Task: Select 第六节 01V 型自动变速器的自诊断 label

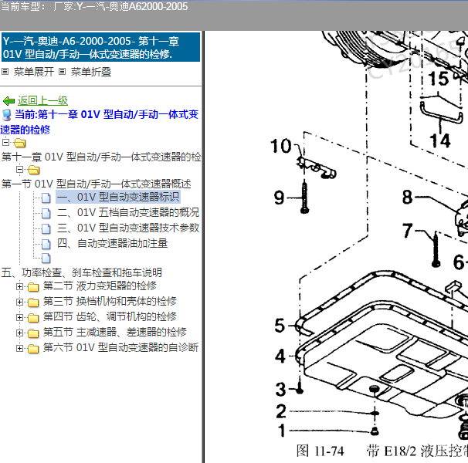Action: pos(120,347)
